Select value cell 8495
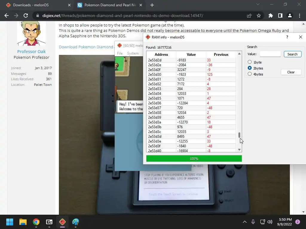306x229 pixels. click(191, 137)
